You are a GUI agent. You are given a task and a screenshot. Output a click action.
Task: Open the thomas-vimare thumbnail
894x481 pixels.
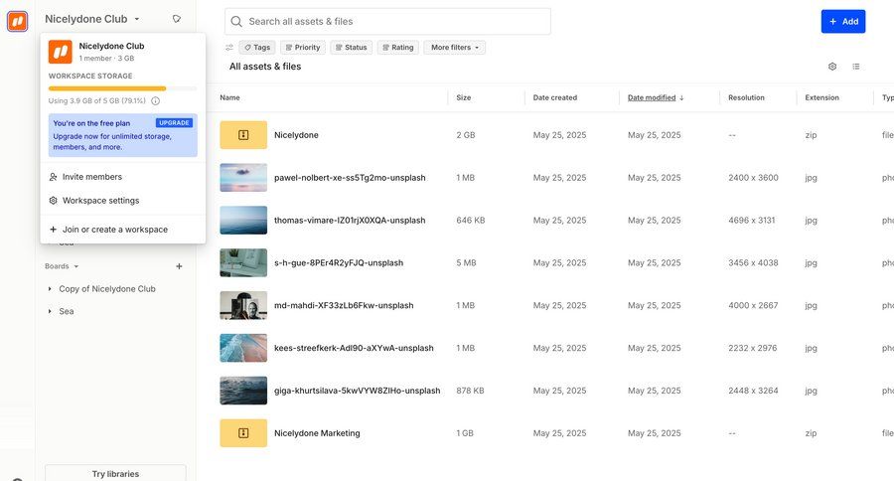tap(243, 221)
